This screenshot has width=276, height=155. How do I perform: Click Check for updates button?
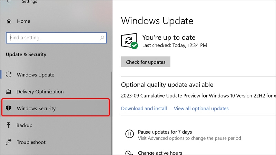point(146,62)
